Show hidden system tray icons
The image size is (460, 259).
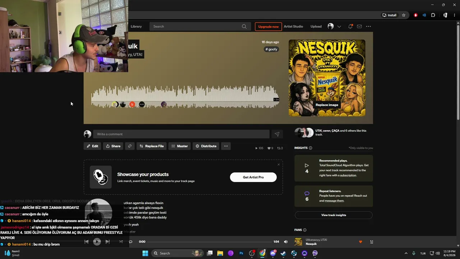click(x=406, y=253)
